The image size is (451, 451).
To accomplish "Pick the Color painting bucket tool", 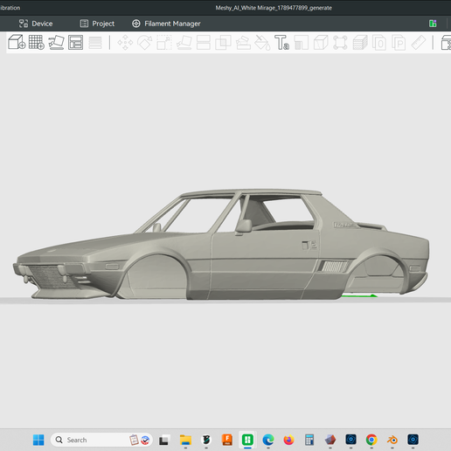I will (262, 43).
